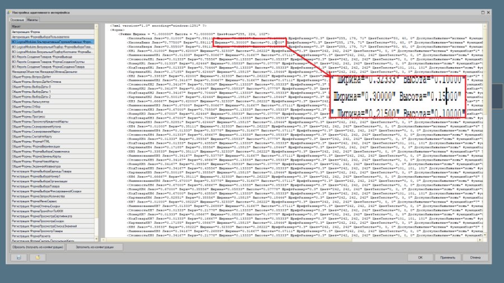The image size is (504, 283).
Task: Select ОбщиеФормы.ВыборДаты 0 row
Action: [52, 87]
